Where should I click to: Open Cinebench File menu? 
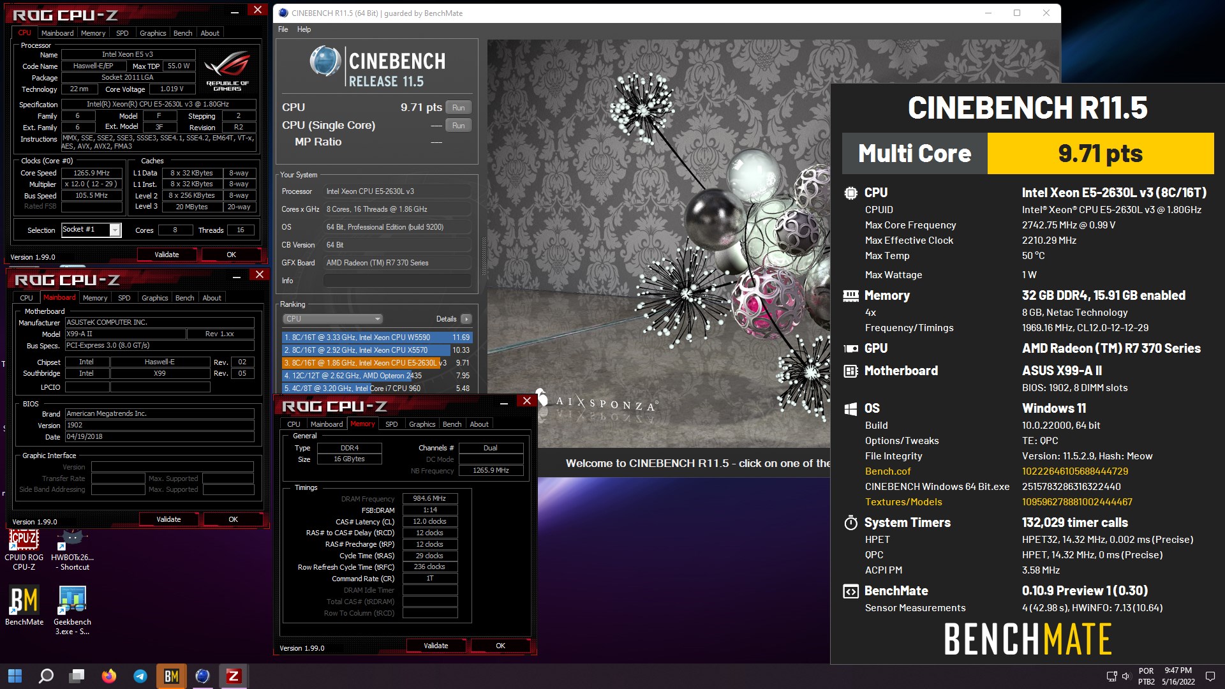tap(283, 29)
